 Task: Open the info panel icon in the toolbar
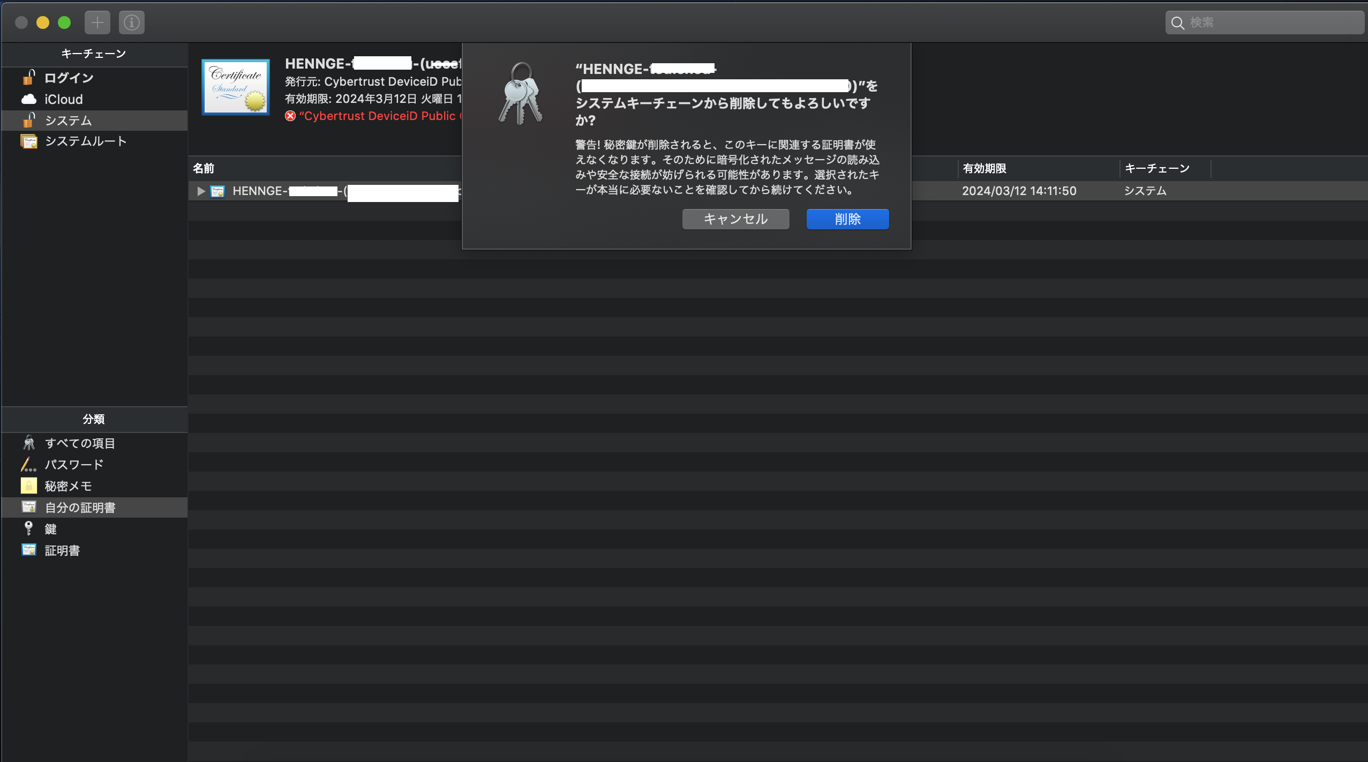[131, 22]
